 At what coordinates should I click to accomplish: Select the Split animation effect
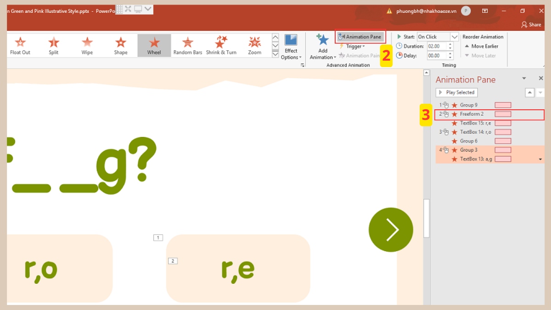click(x=53, y=45)
